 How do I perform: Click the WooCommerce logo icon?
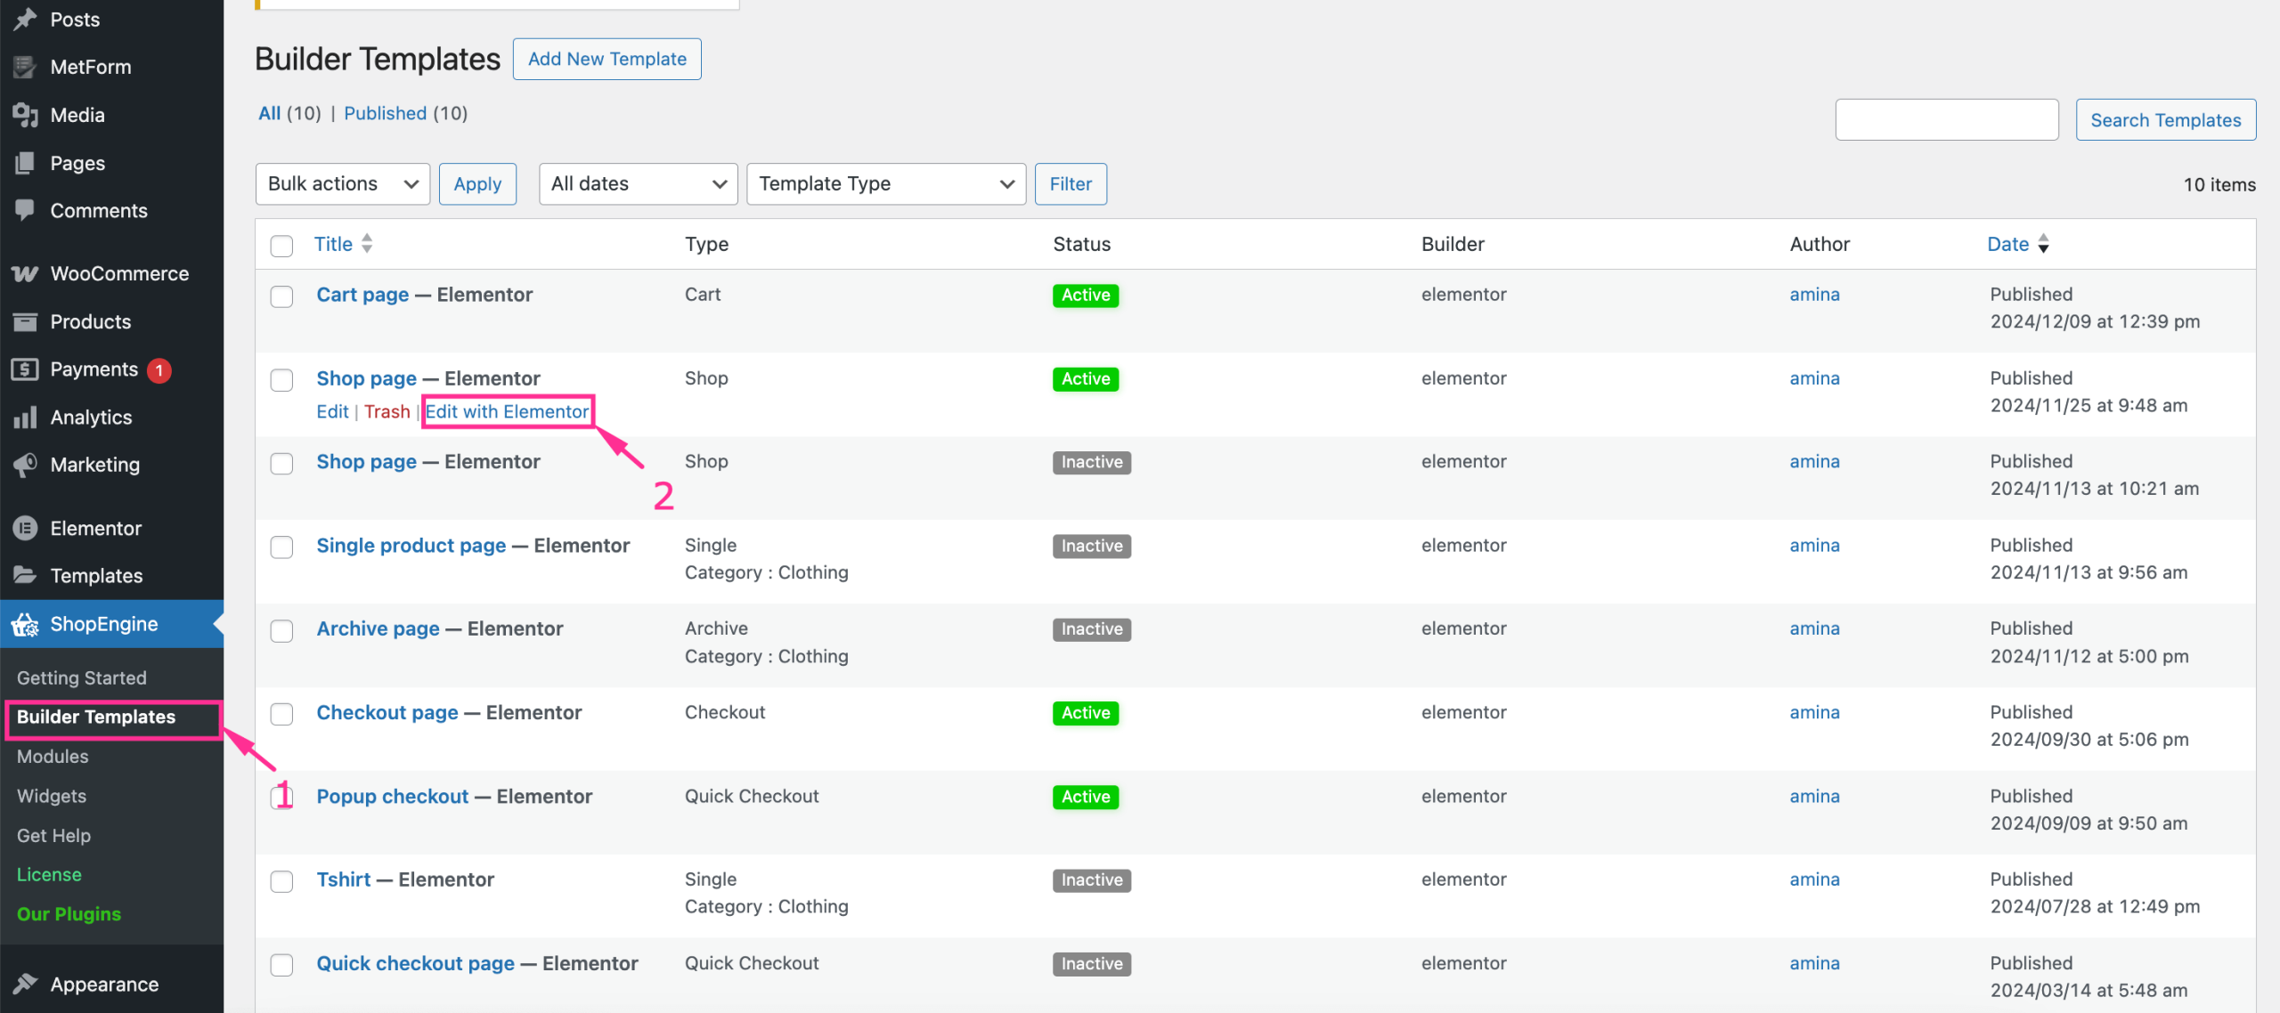pos(25,273)
